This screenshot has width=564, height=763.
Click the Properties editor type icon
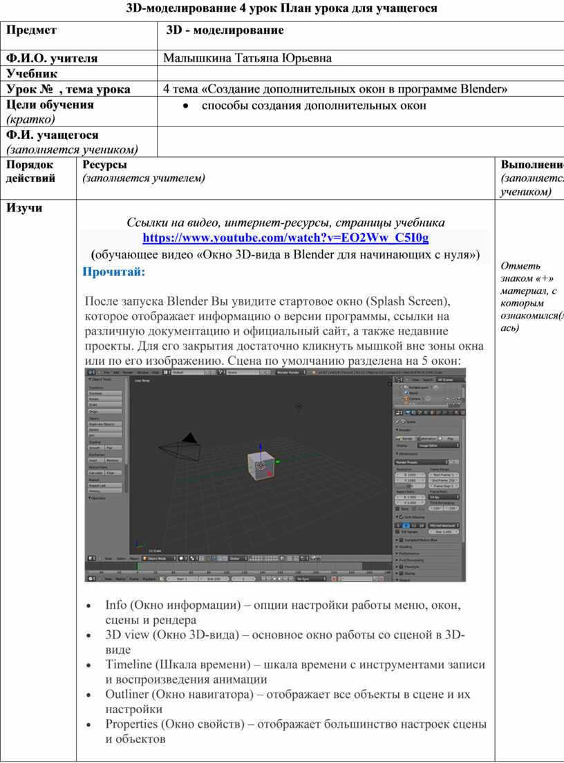point(399,412)
